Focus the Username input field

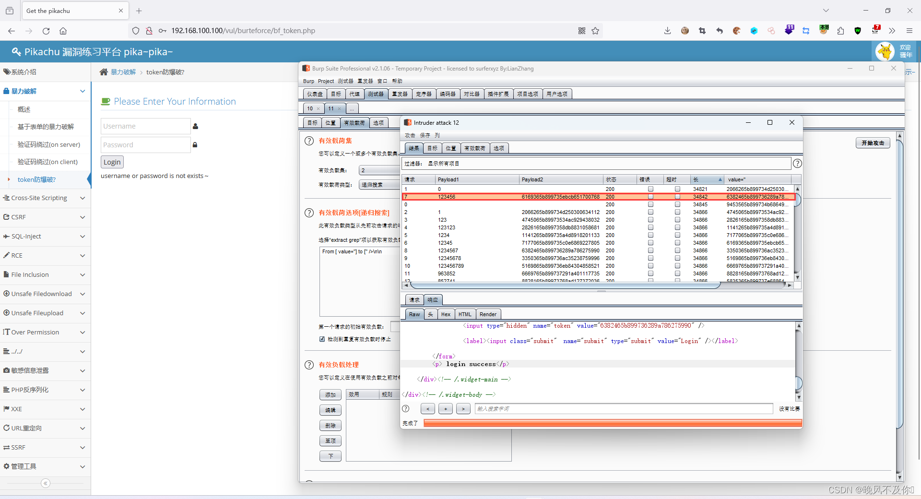(x=145, y=126)
